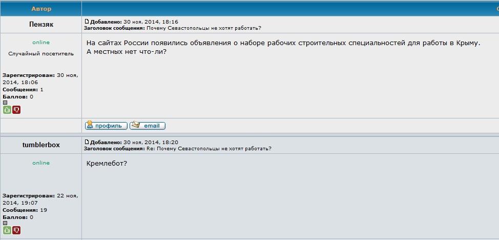The image size is (499, 240).
Task: Click tumblerbox's online status
Action: 41,163
